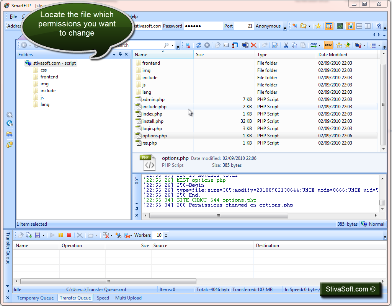Close the Log pane
The width and height of the screenshot is (392, 306).
[x=137, y=215]
